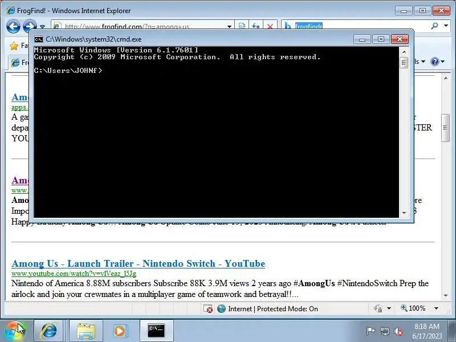This screenshot has height=342, width=456.
Task: Click the C:\Users\JOHNf> command prompt line
Action: coord(68,70)
